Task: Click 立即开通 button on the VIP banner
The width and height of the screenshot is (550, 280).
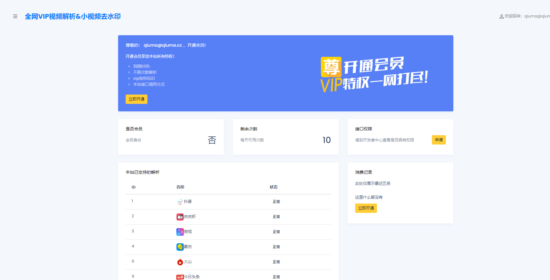Action: pyautogui.click(x=136, y=99)
